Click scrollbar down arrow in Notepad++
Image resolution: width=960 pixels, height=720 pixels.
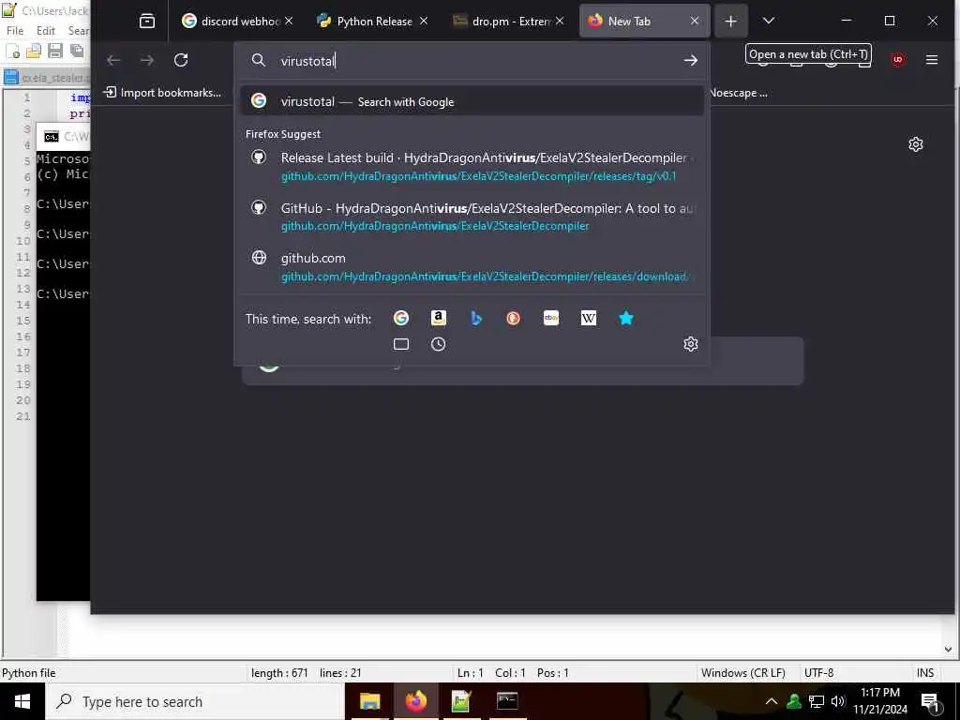[x=948, y=649]
